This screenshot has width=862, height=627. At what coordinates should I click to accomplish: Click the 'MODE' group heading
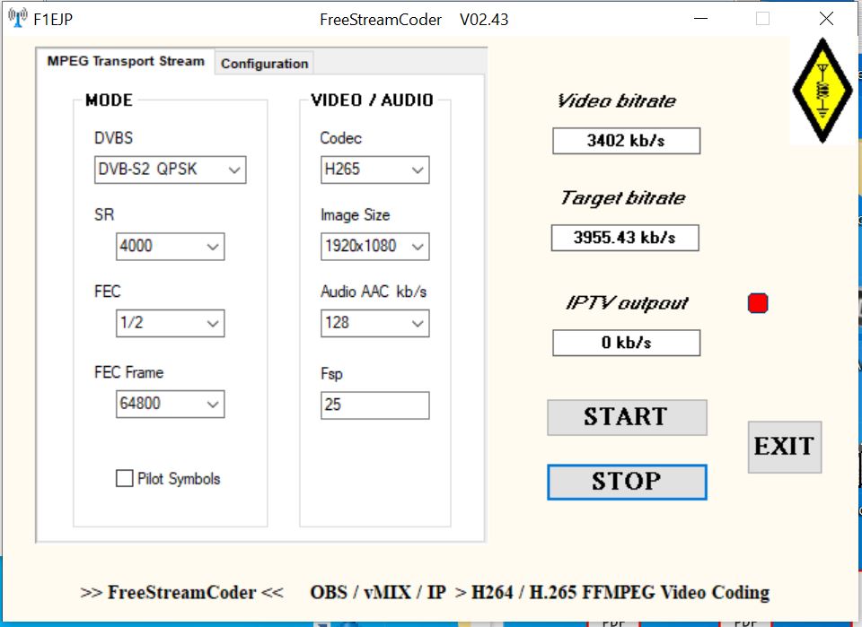tap(109, 100)
